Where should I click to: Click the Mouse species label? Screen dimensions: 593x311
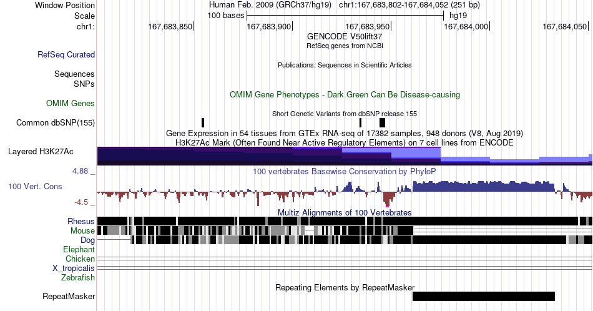click(x=82, y=231)
